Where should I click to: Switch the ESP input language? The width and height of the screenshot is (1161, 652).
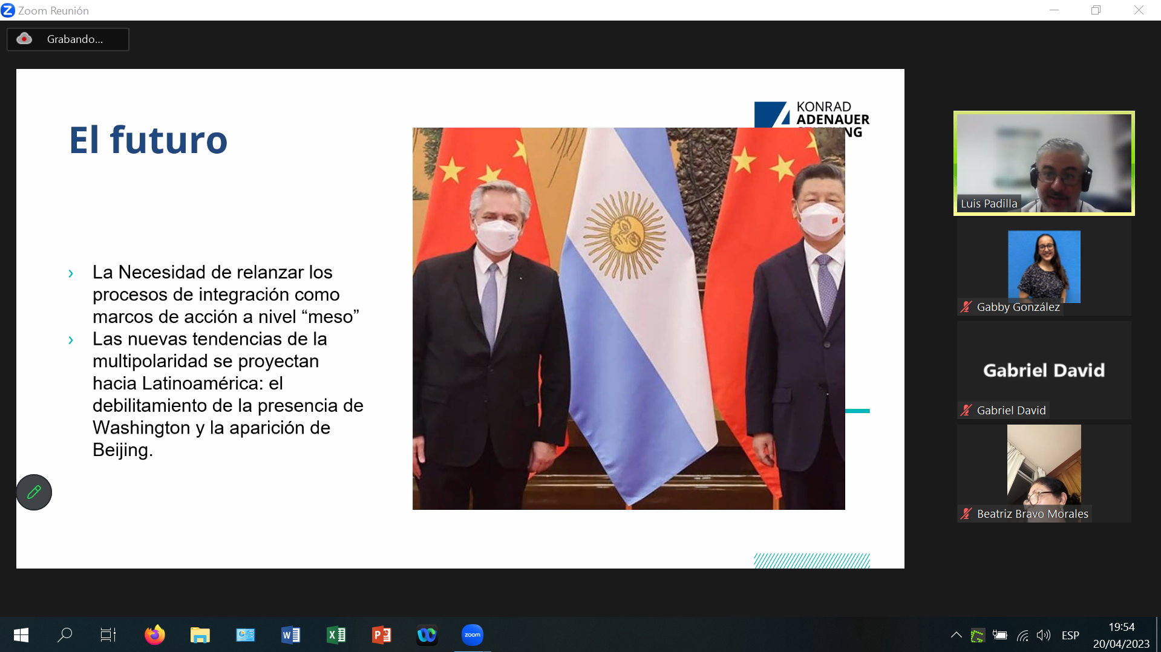[x=1070, y=635]
